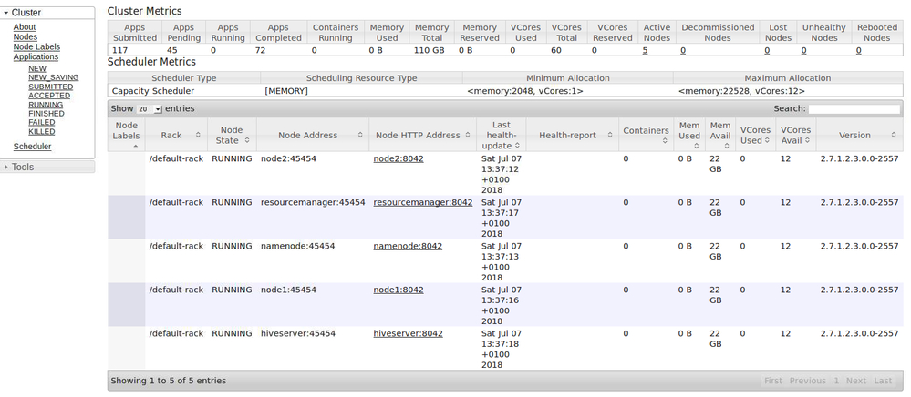Screen dimensions: 911x397
Task: Open the Scheduler link
Action: point(32,147)
